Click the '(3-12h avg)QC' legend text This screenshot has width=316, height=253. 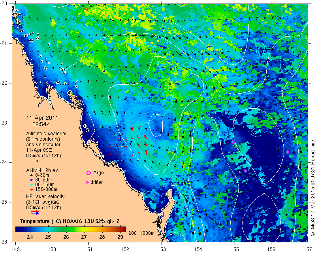coord(43,202)
